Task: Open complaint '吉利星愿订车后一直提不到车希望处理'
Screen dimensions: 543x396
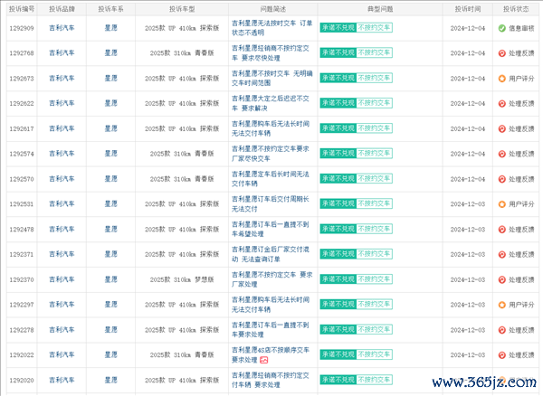Action: coord(271,229)
